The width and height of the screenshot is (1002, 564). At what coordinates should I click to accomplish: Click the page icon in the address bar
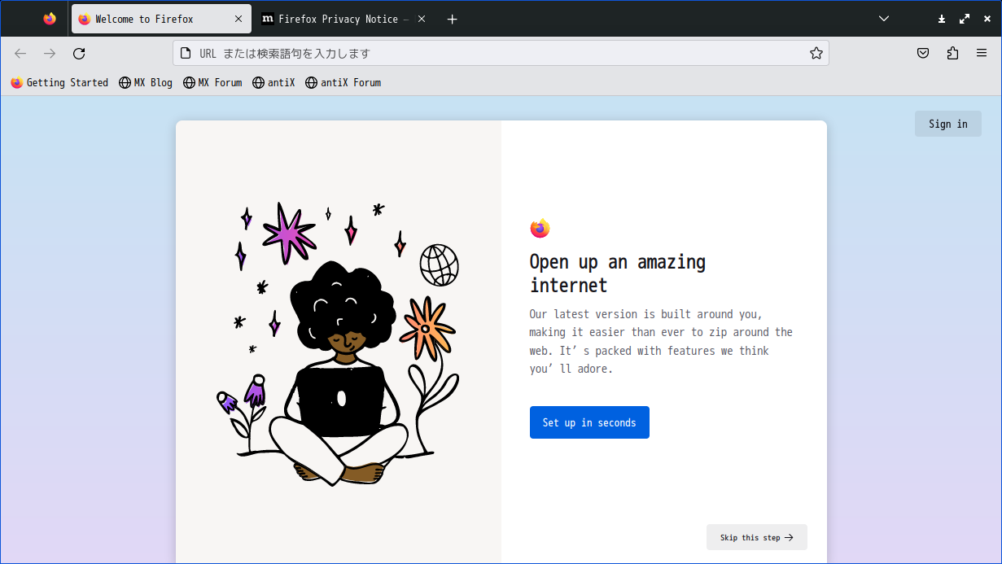[x=186, y=53]
